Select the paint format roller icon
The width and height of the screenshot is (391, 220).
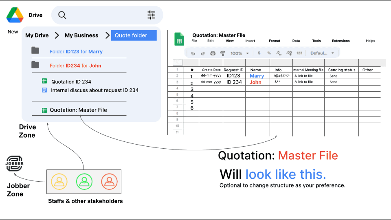pyautogui.click(x=222, y=53)
